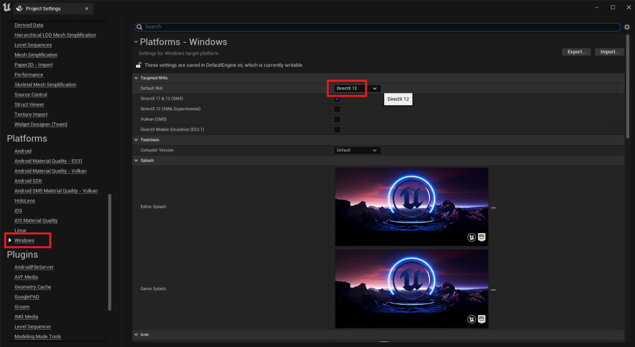This screenshot has width=635, height=347.
Task: Click the Unreal Engine logo icon
Action: point(6,8)
